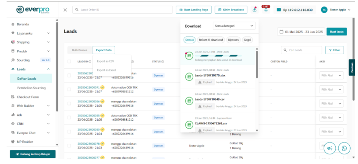The width and height of the screenshot is (358, 164).
Task: Select Belum di-download filter tab
Action: (211, 40)
